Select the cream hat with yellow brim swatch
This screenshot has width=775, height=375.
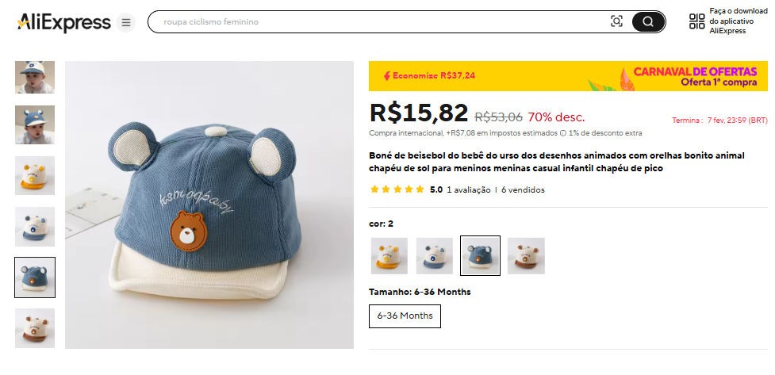[389, 256]
